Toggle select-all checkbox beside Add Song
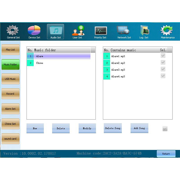 [x=165, y=129]
